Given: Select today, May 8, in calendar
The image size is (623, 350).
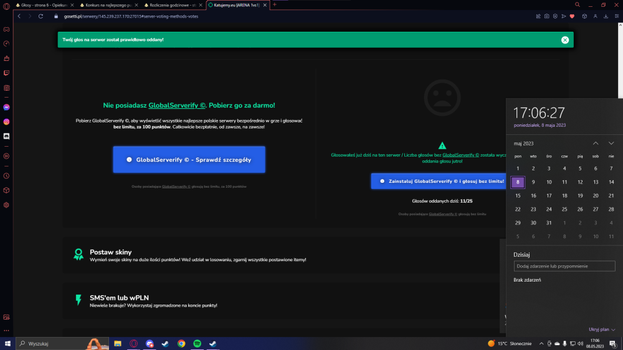Looking at the screenshot, I should pyautogui.click(x=518, y=182).
